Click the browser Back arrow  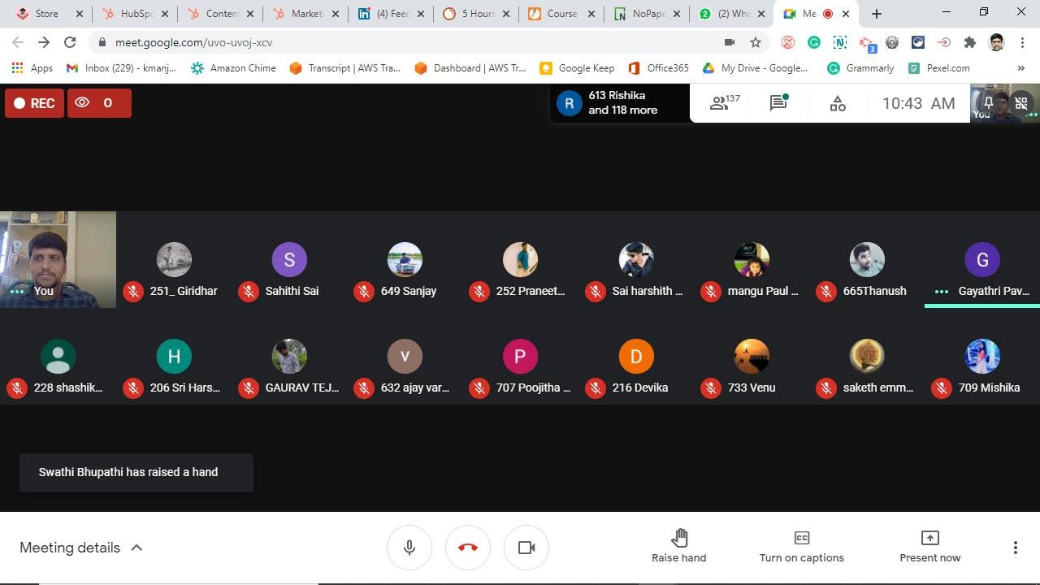[x=18, y=42]
